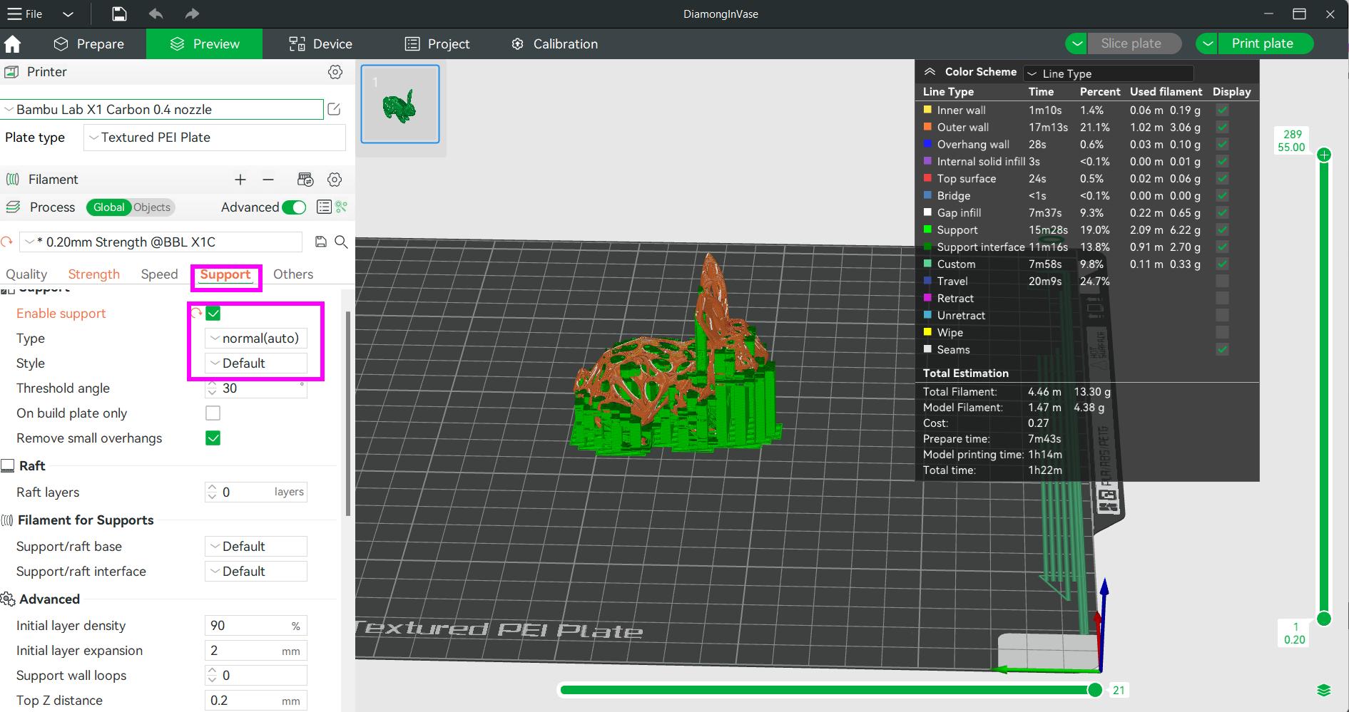Open the Others settings tab
Image resolution: width=1349 pixels, height=712 pixels.
[293, 274]
